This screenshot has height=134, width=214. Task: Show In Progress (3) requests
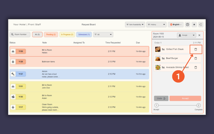pyautogui.click(x=67, y=35)
